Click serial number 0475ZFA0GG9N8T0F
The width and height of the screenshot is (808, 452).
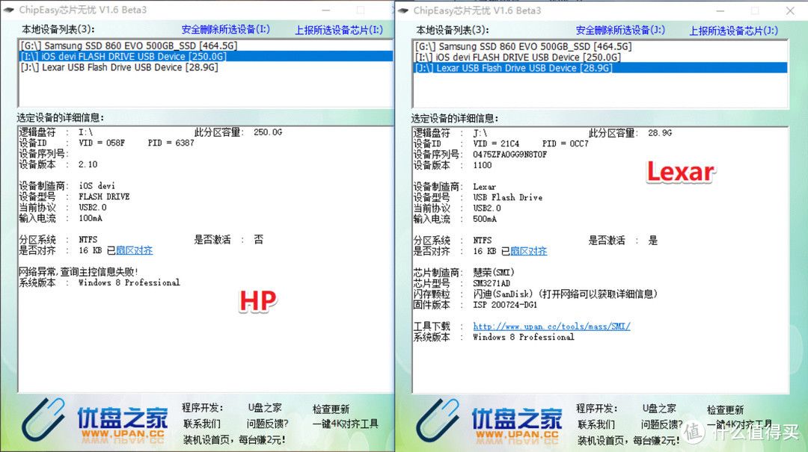[x=509, y=154]
